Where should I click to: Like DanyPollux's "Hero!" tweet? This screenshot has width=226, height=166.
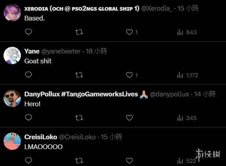coord(129,118)
